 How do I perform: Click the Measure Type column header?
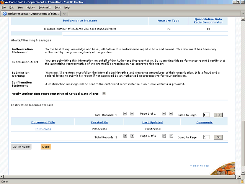click(168, 21)
